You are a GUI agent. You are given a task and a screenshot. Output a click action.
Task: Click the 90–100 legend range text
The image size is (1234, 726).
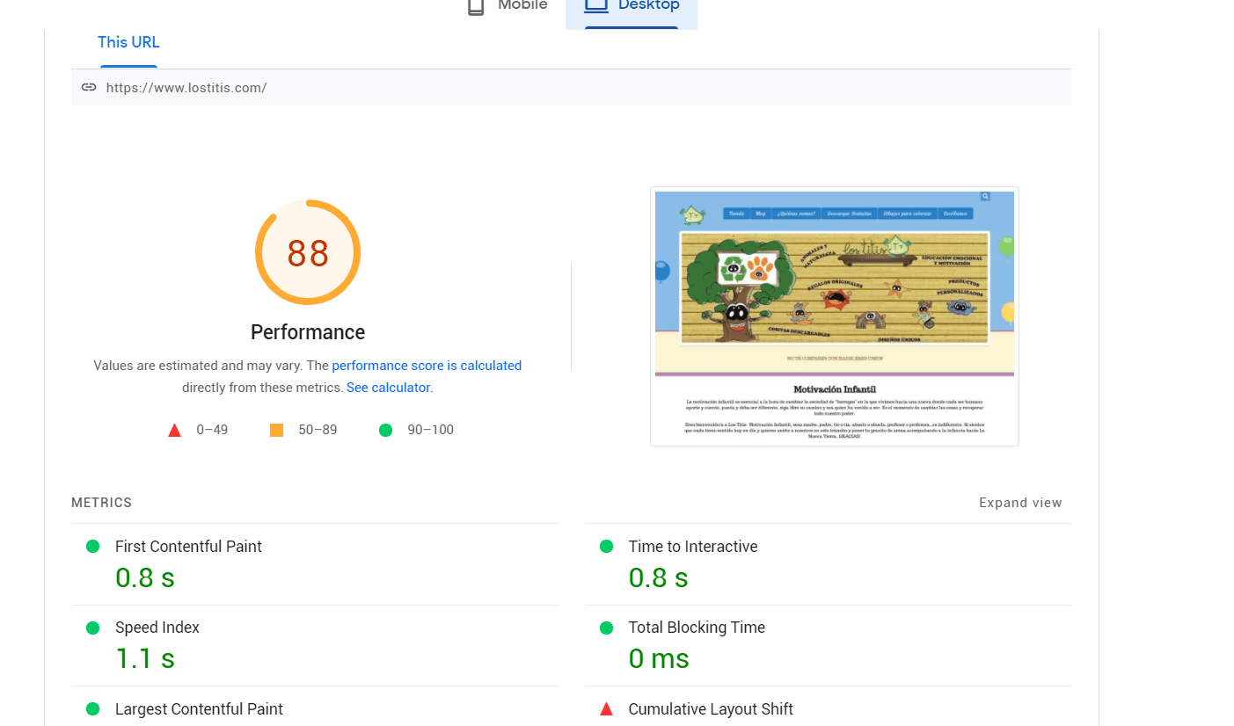pyautogui.click(x=430, y=430)
